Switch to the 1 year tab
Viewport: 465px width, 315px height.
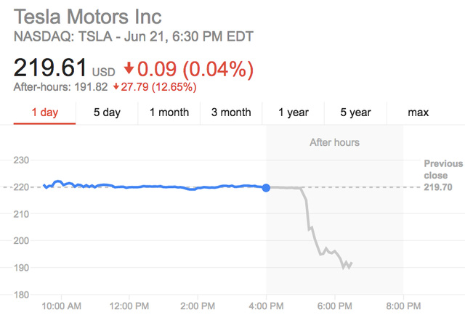[x=295, y=112]
